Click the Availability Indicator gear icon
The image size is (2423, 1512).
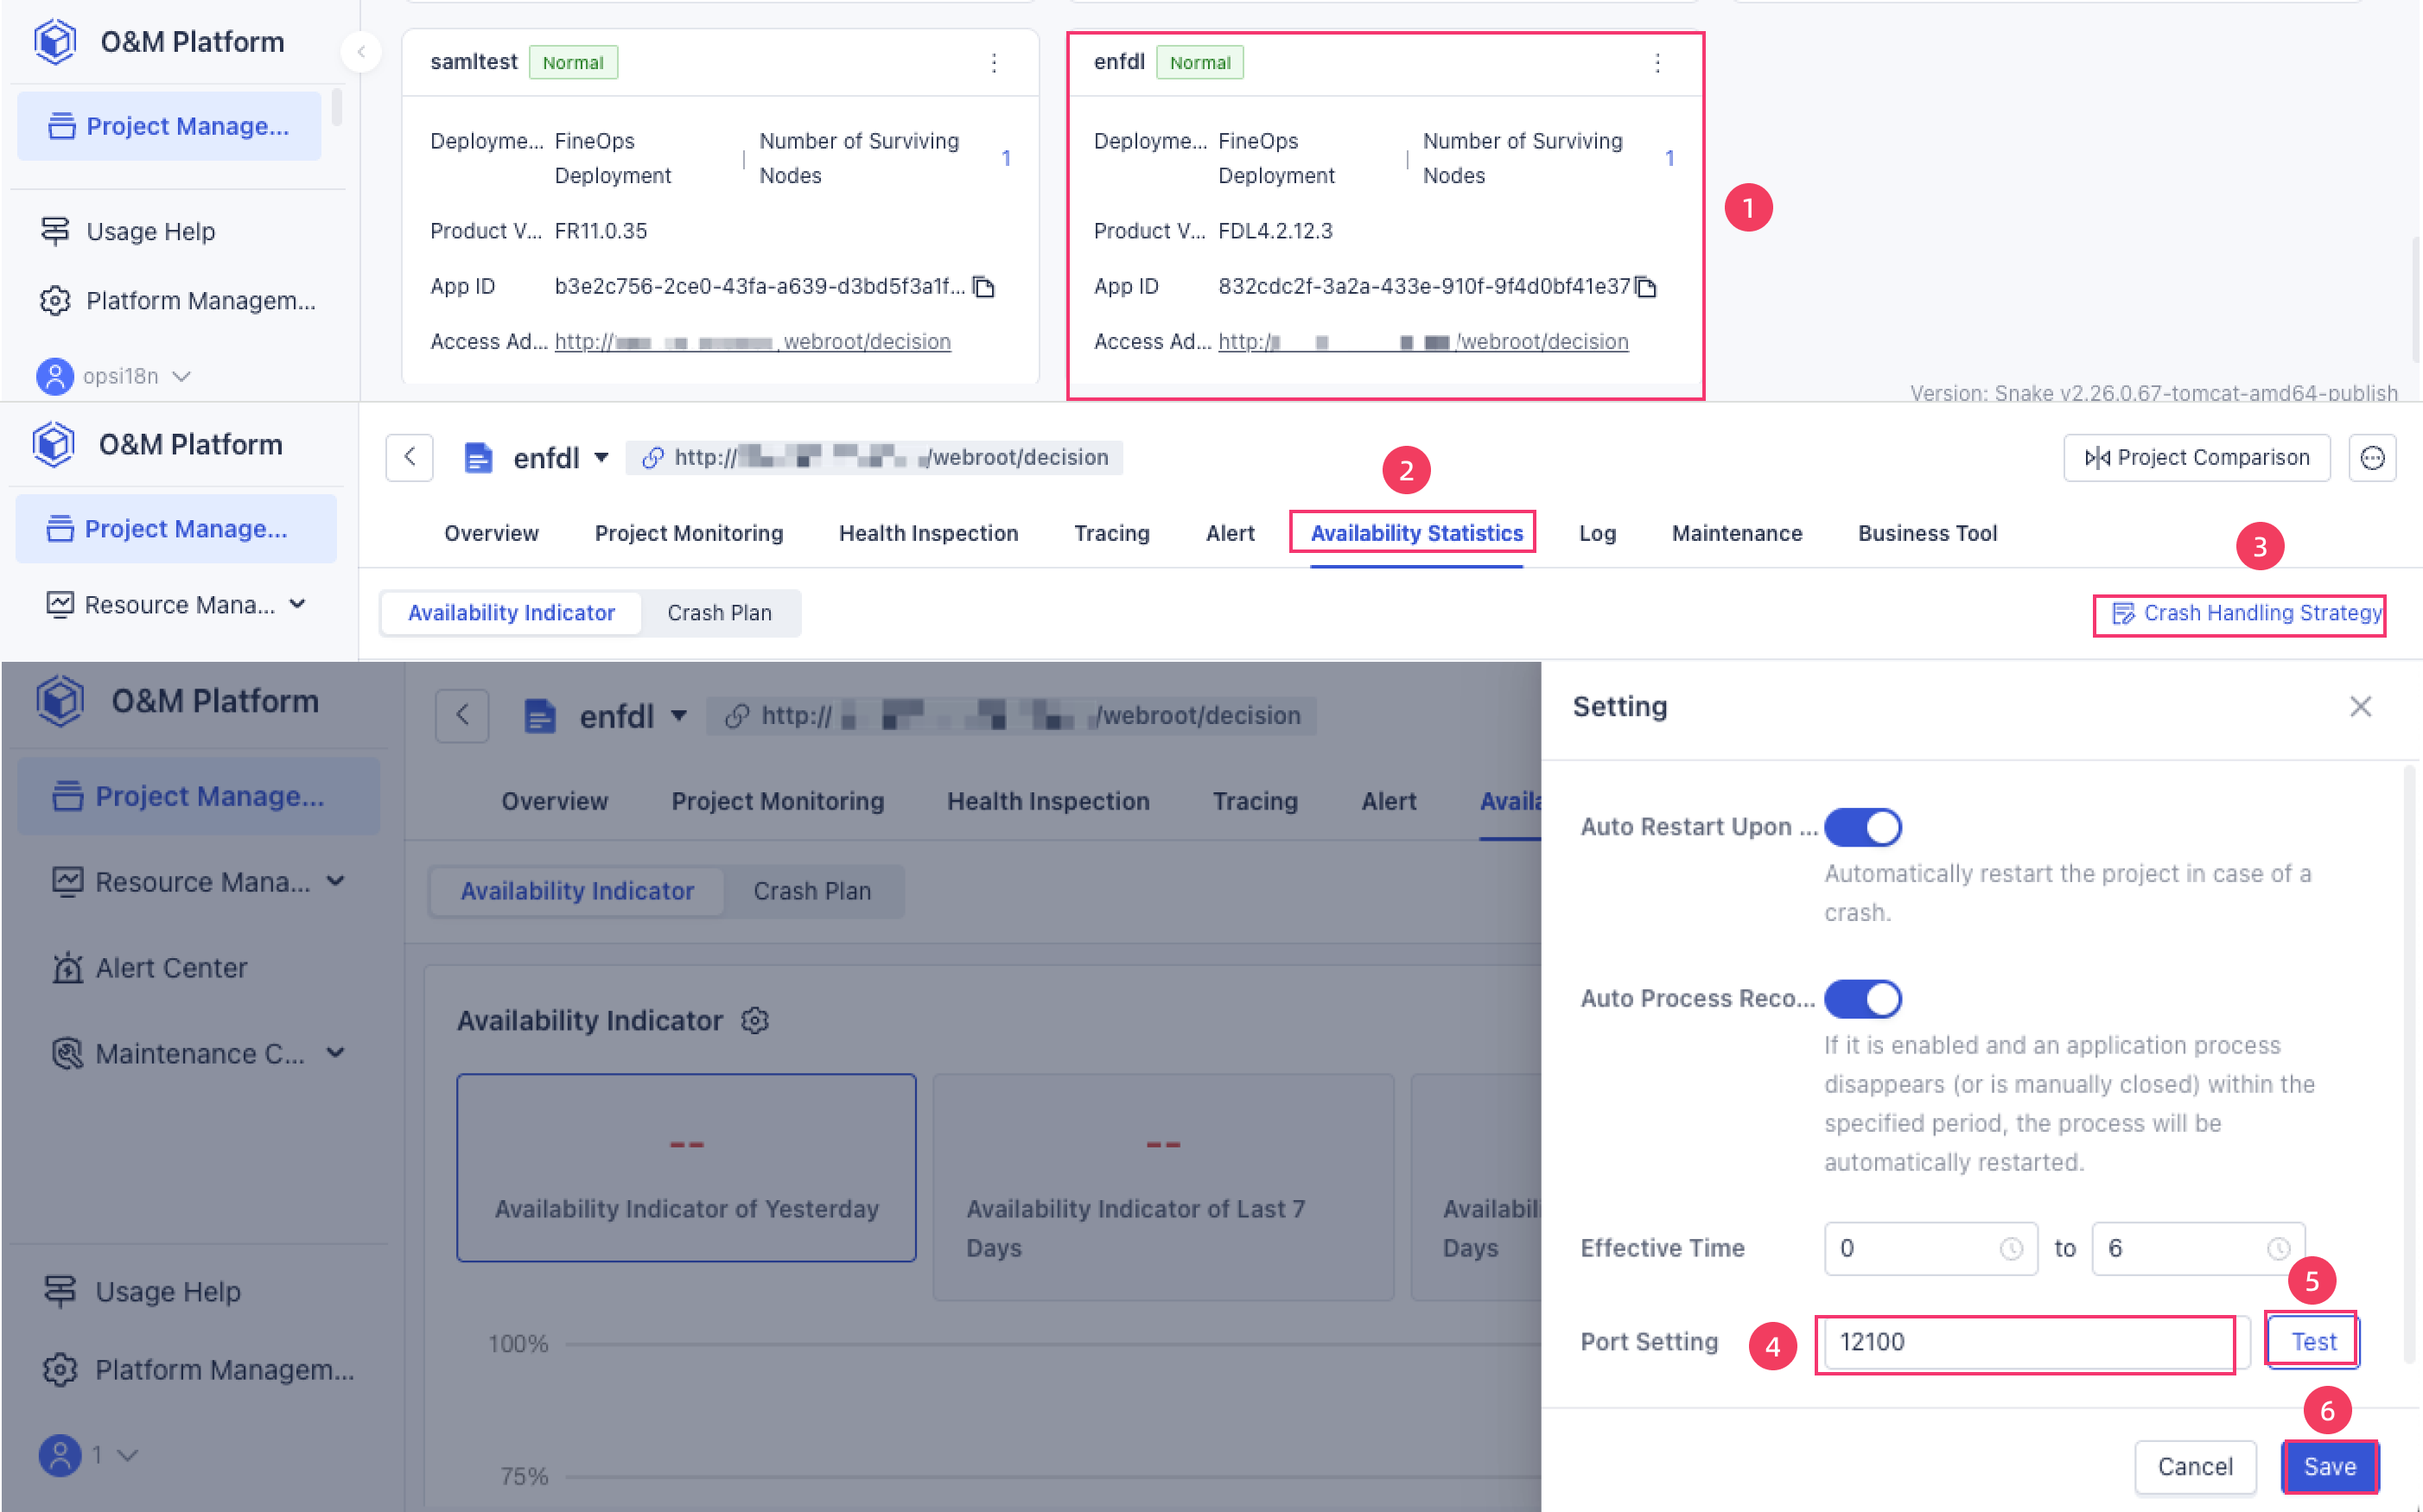click(755, 1020)
